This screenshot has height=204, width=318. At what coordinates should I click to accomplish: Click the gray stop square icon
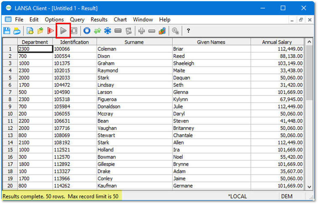click(x=74, y=31)
